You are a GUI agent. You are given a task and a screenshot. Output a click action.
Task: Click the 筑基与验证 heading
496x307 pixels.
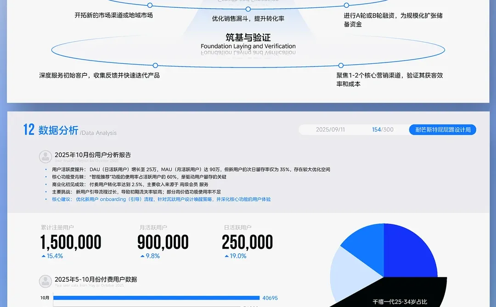[248, 37]
